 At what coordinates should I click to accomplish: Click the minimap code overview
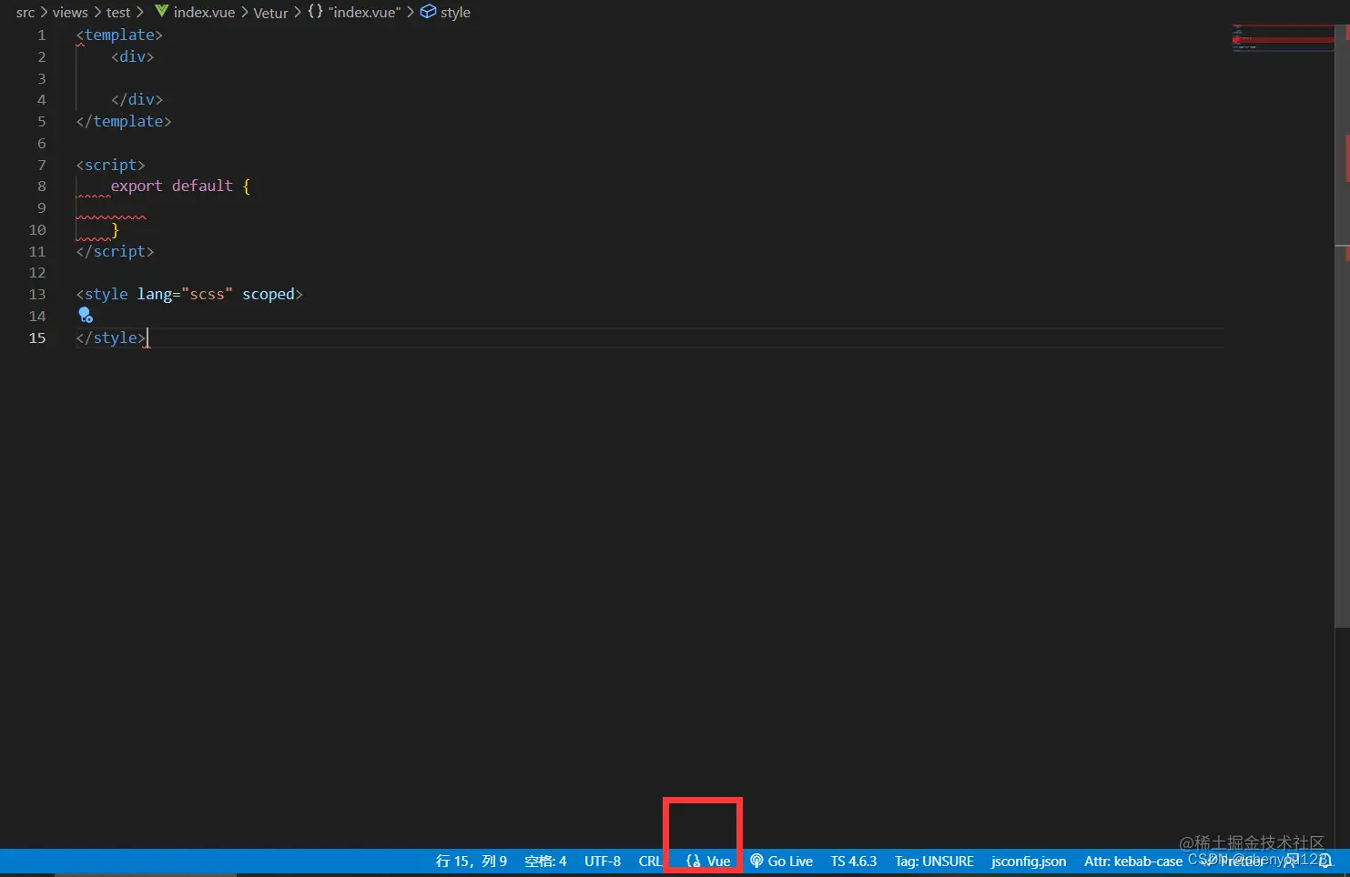[x=1283, y=38]
